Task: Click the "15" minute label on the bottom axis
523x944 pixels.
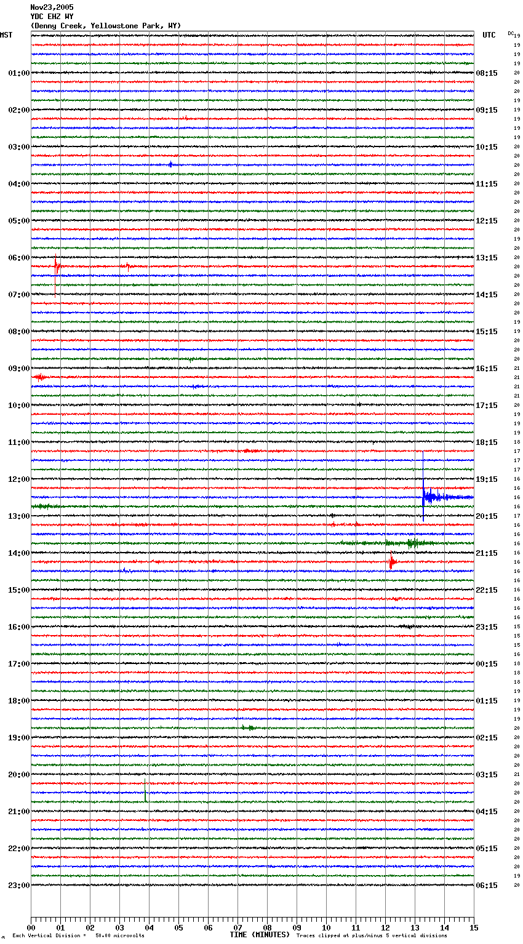Action: [x=474, y=927]
